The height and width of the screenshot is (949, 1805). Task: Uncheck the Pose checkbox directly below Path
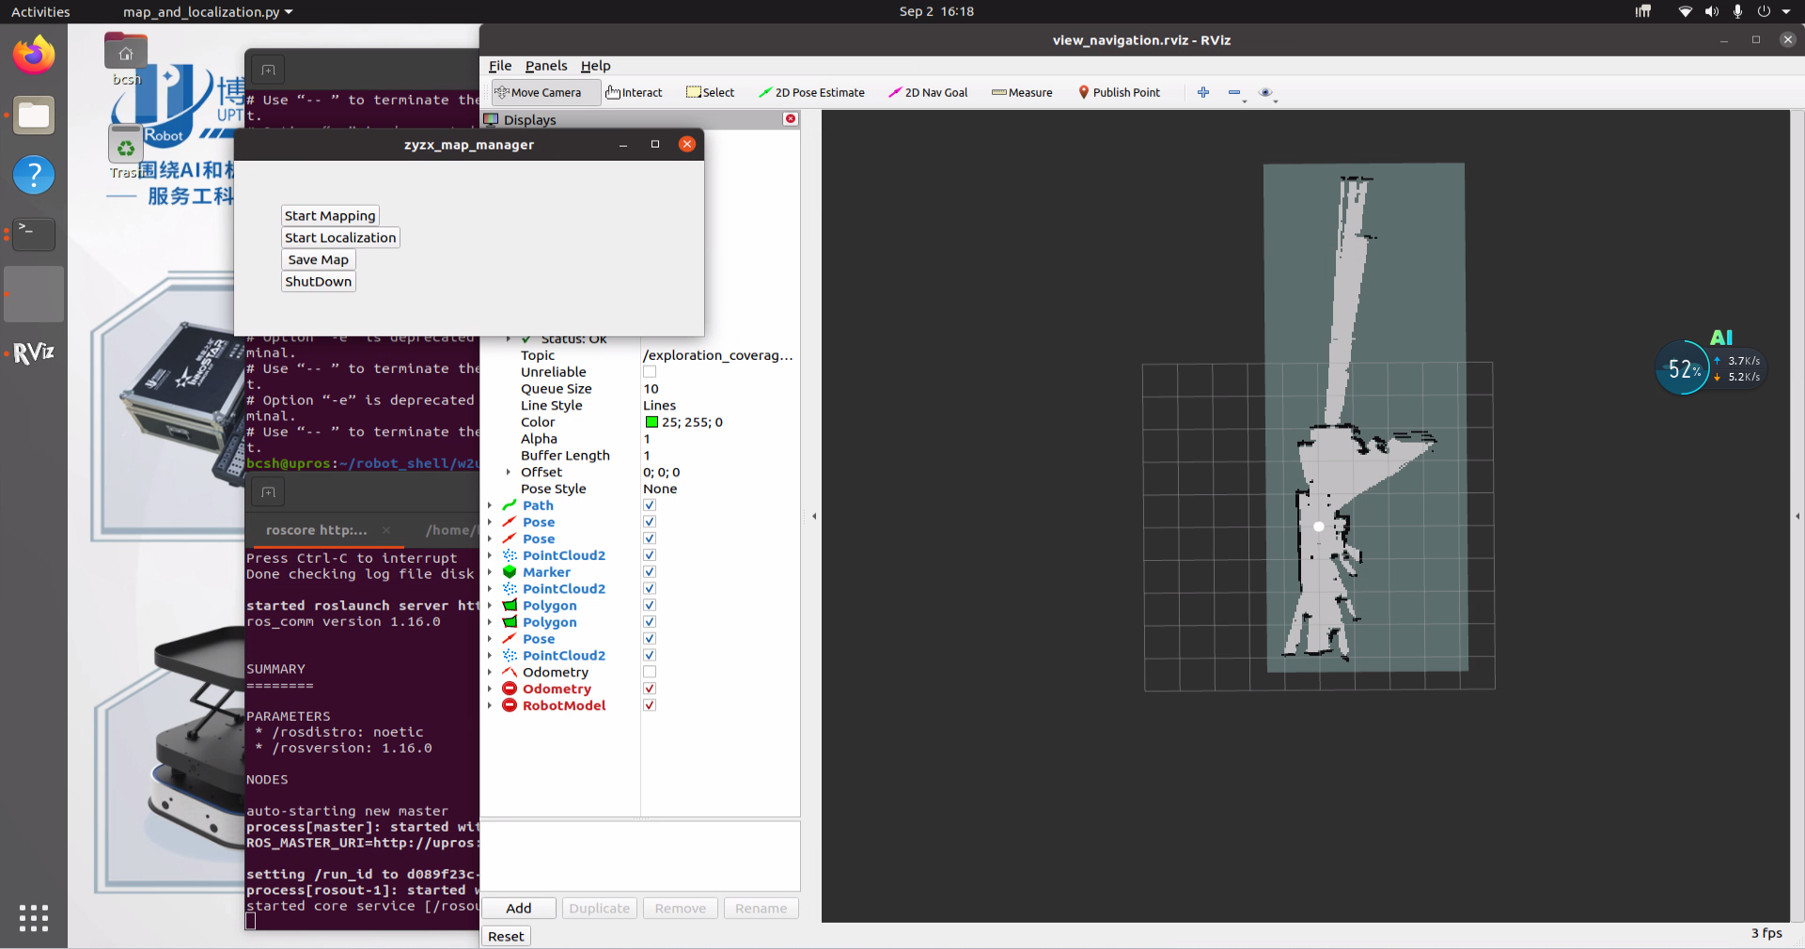650,522
